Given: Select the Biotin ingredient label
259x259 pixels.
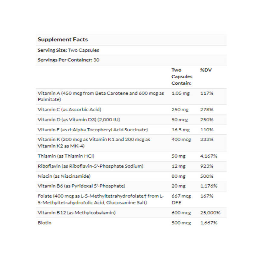Looking at the screenshot, I should pyautogui.click(x=45, y=223).
